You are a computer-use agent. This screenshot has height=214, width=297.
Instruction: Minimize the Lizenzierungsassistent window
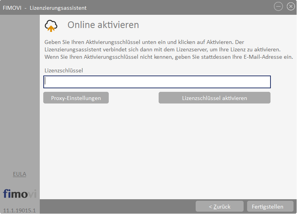point(278,7)
